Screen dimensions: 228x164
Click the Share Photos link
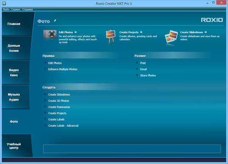[x=148, y=76]
